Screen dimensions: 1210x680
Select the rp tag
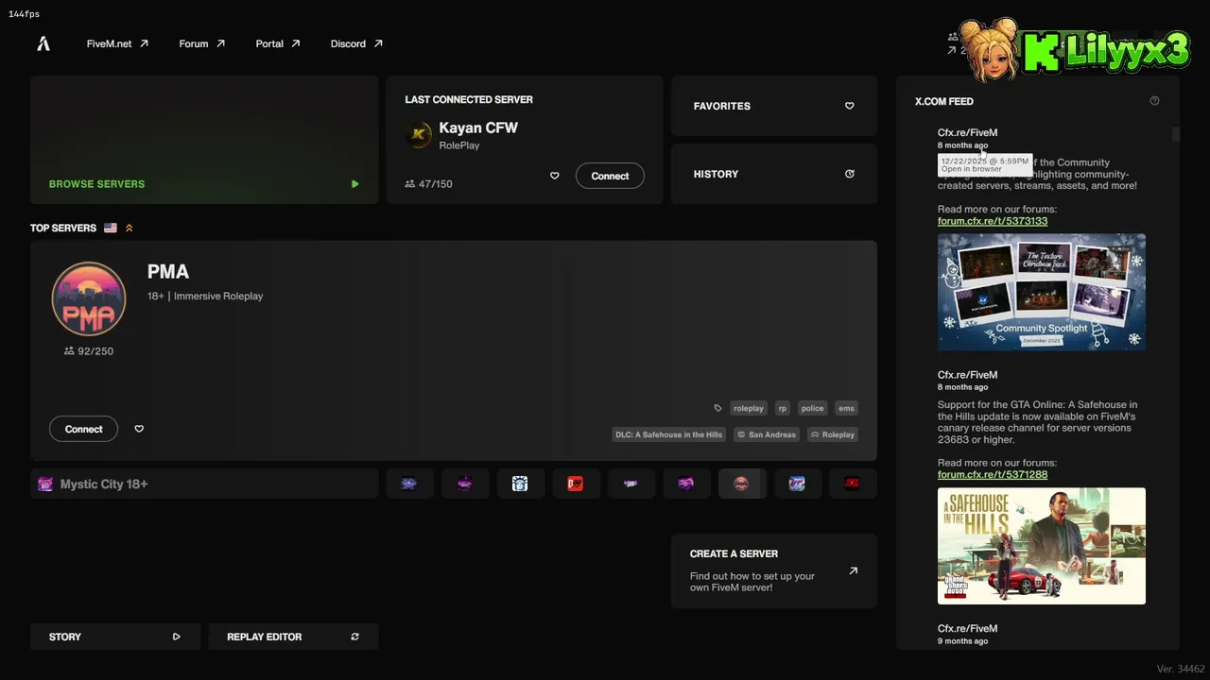tap(782, 408)
